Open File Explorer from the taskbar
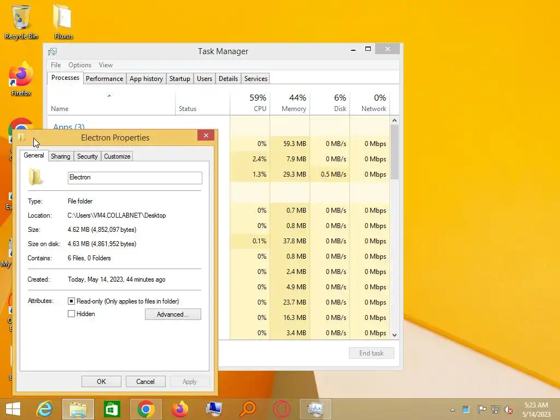 pyautogui.click(x=78, y=409)
